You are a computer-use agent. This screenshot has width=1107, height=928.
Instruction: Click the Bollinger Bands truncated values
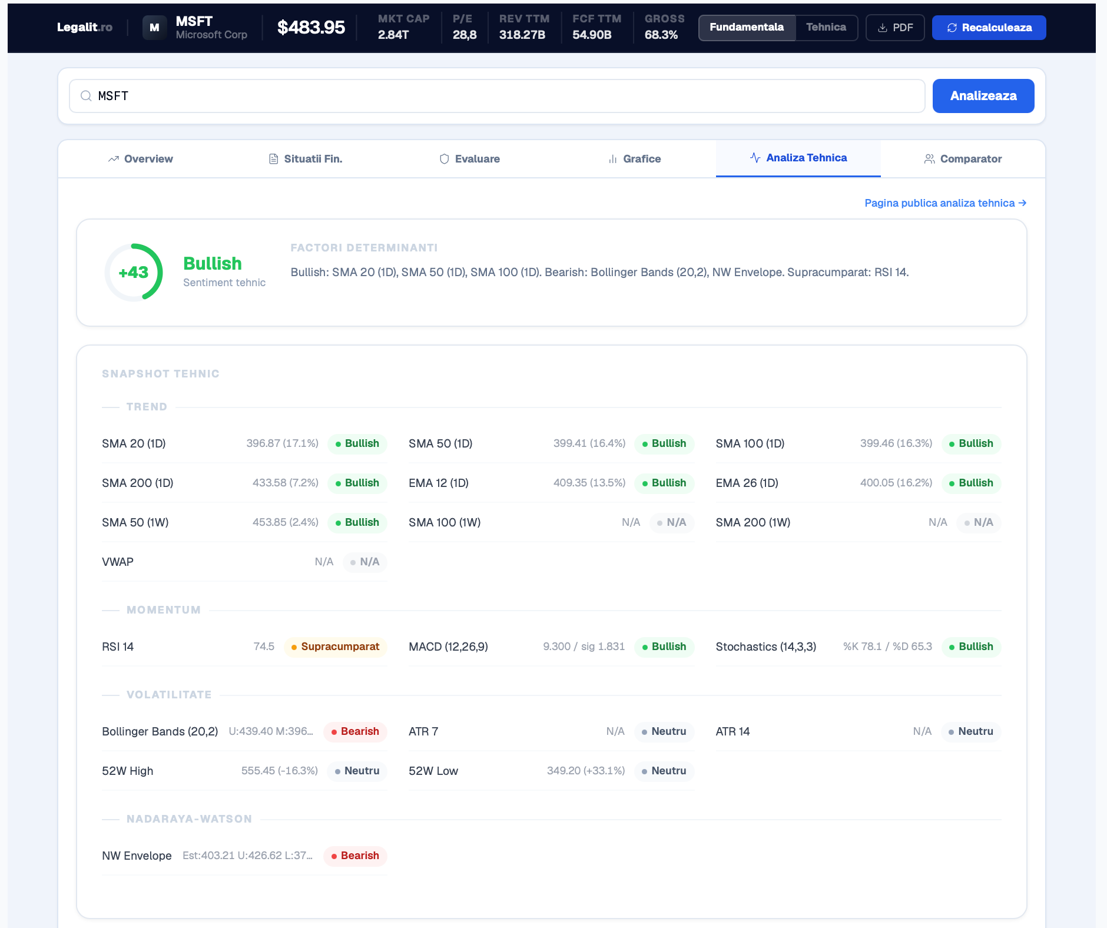click(271, 731)
